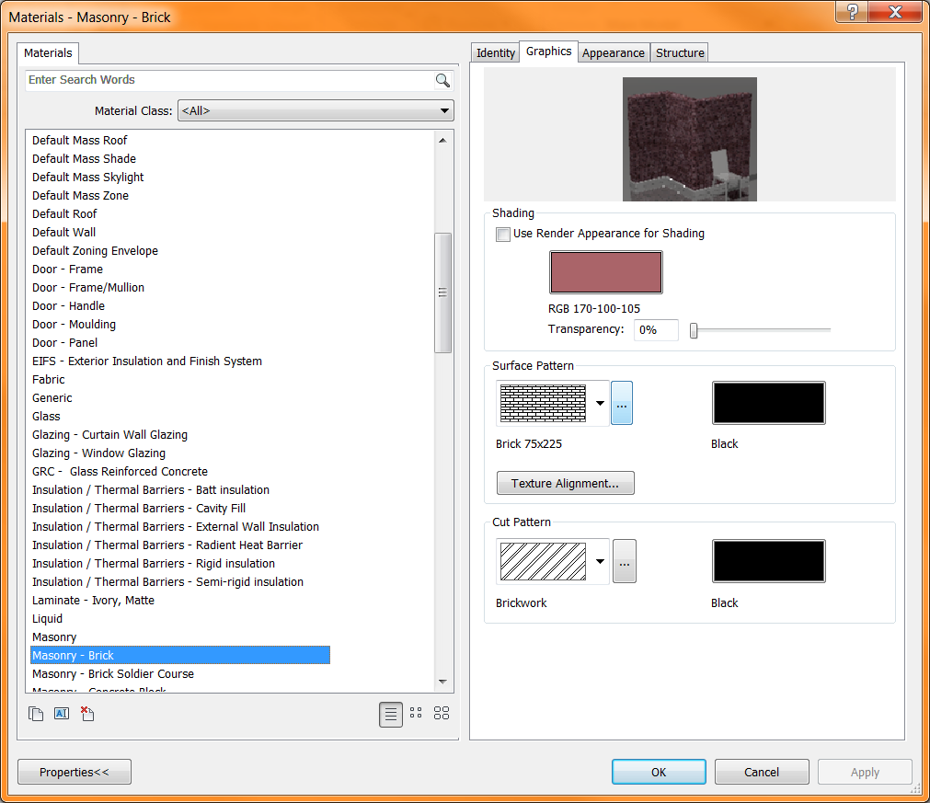Screen dimensions: 930x803
Task: Open the Help via the question mark icon
Action: pos(851,12)
